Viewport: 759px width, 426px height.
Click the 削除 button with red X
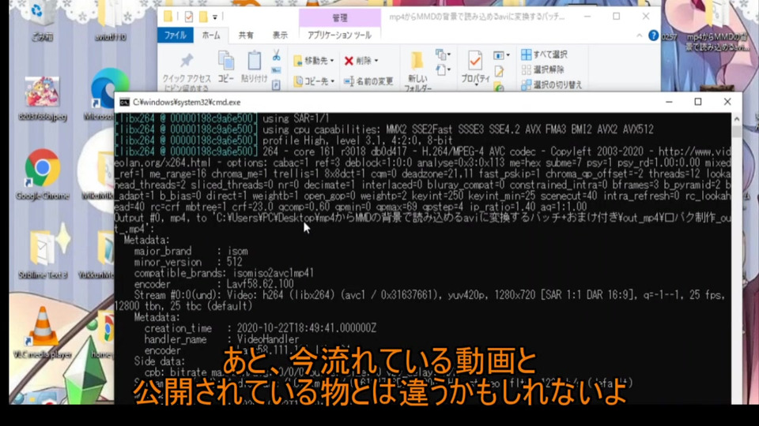pos(358,61)
